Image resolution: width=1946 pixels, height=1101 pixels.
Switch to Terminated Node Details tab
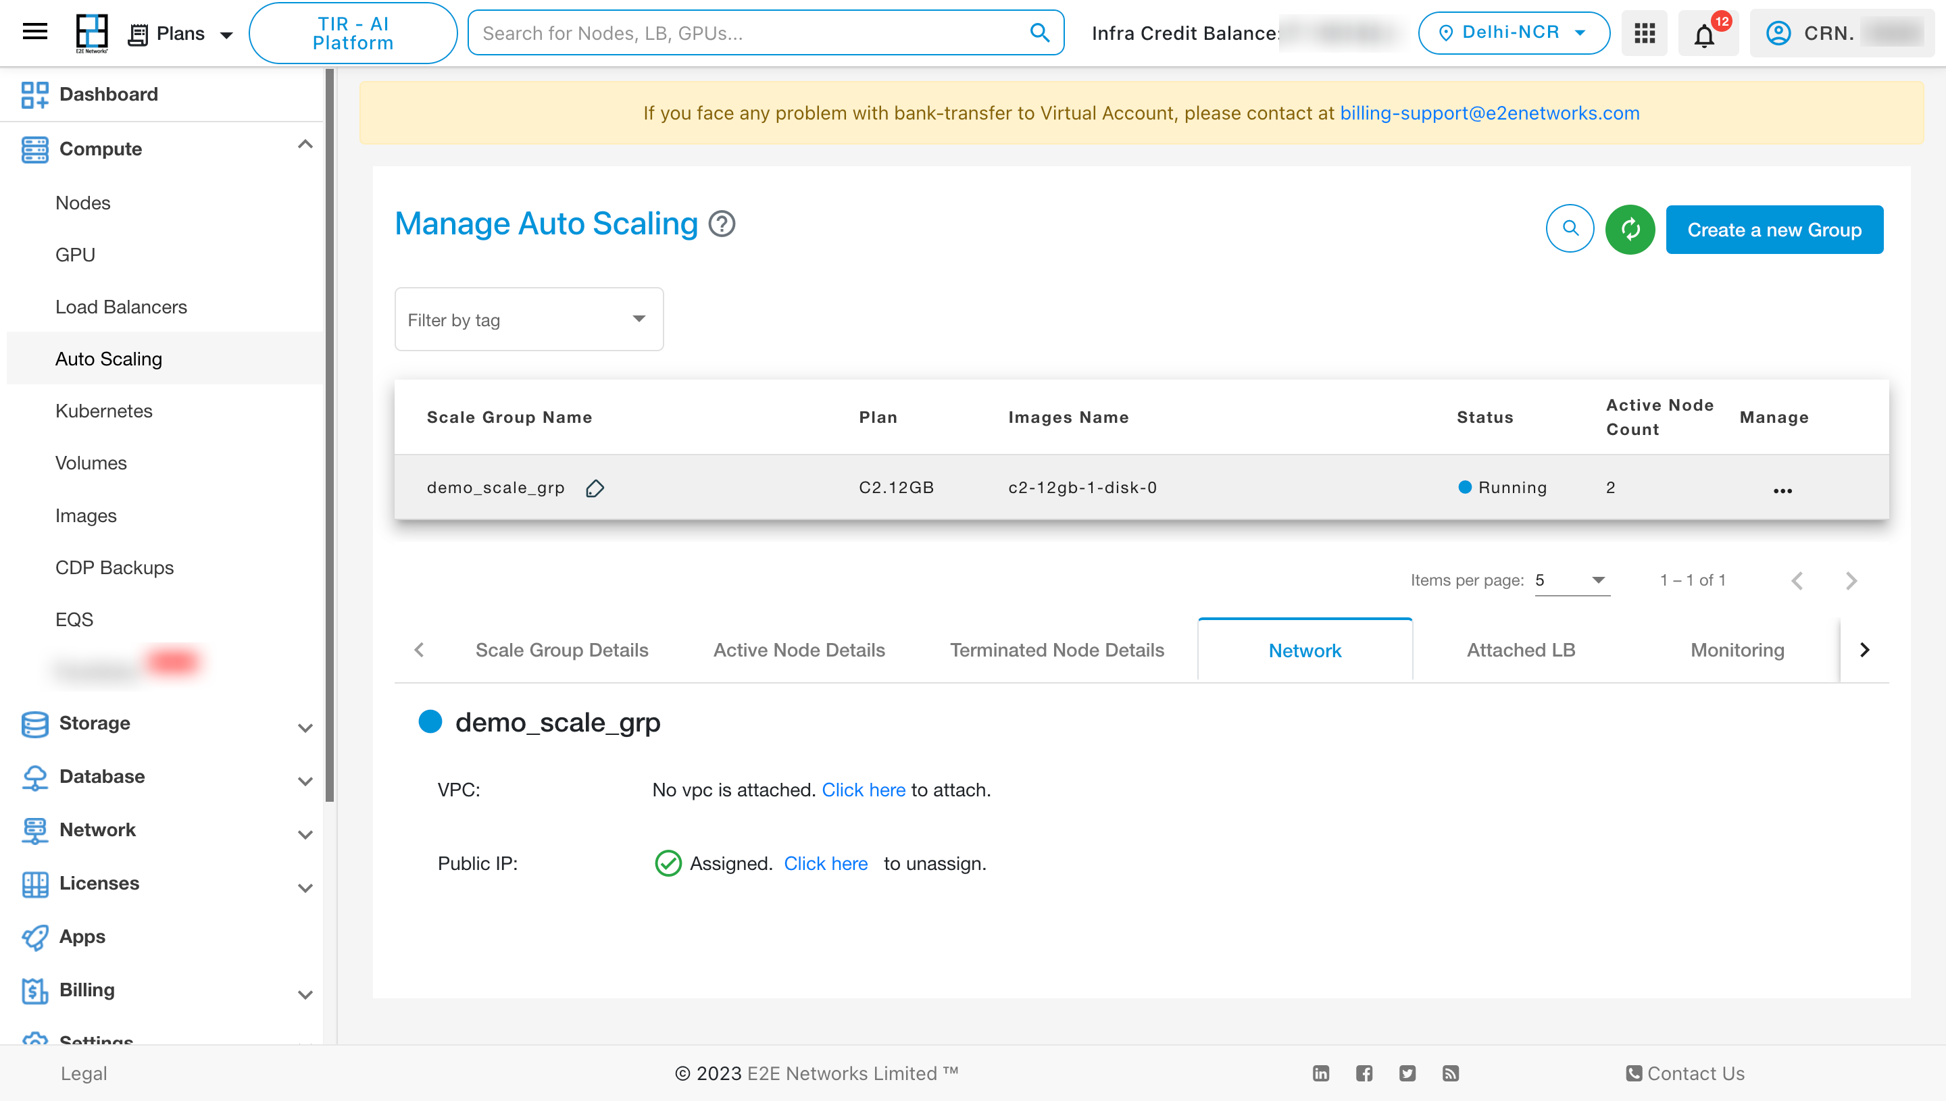pyautogui.click(x=1057, y=650)
